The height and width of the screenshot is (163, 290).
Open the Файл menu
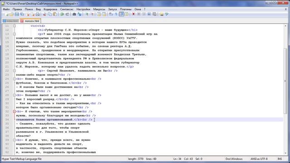6,9
